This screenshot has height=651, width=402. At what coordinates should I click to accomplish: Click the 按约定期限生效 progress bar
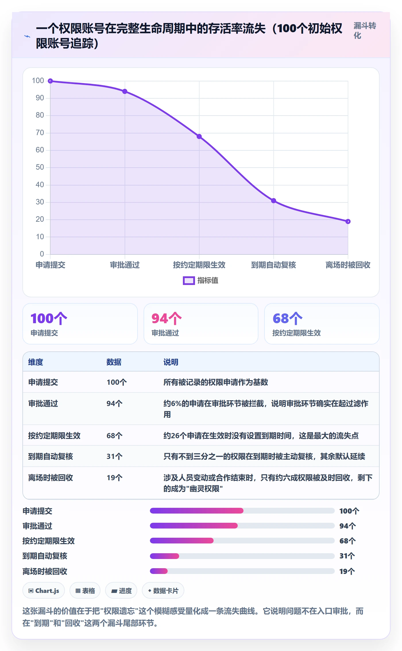coord(242,541)
